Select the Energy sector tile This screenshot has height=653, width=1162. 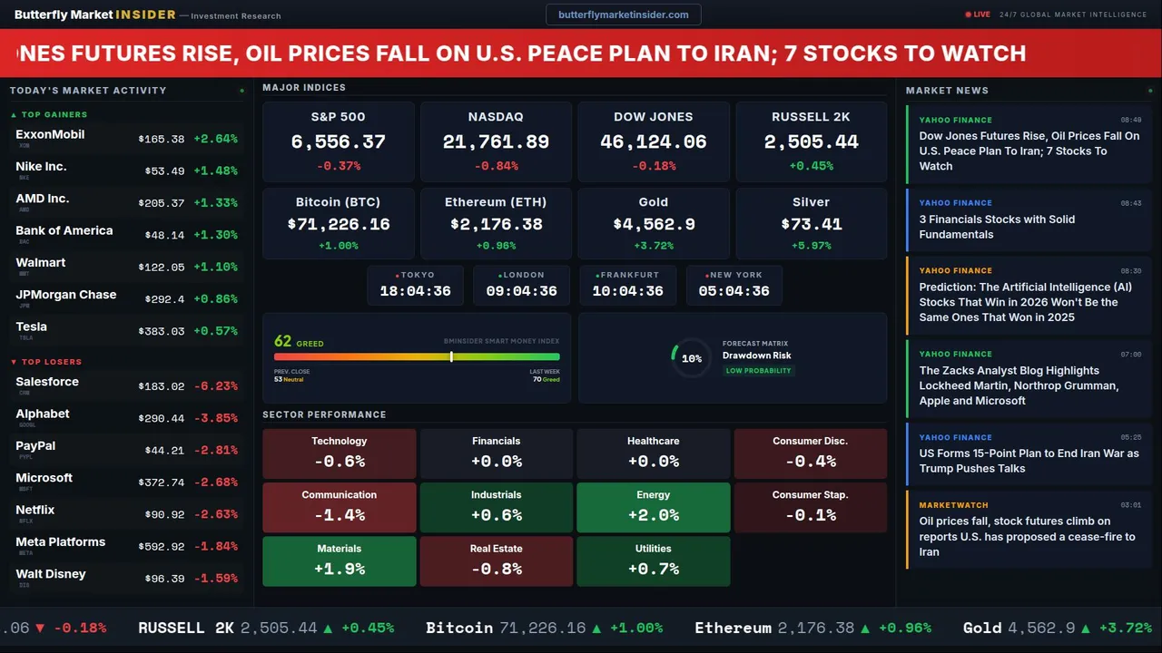tap(653, 507)
